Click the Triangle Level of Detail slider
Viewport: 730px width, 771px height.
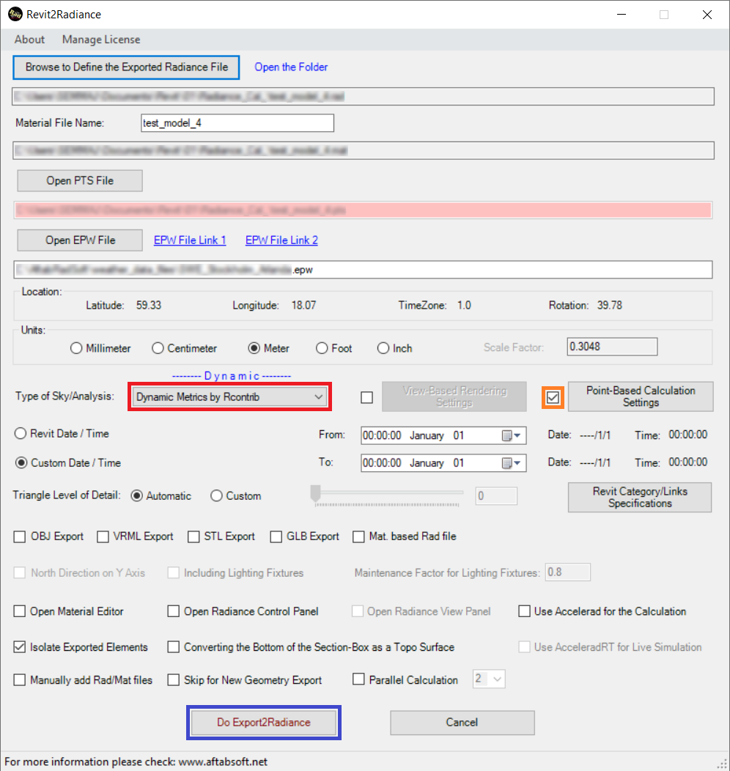(387, 495)
